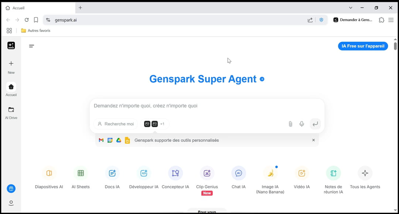Click the microphone voice input icon
399x214 pixels.
pos(302,124)
